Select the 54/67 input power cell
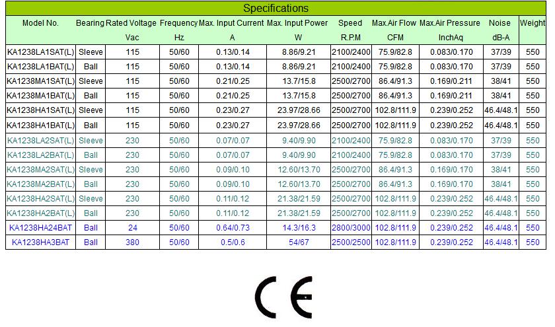Image resolution: width=555 pixels, height=327 pixels. (299, 242)
